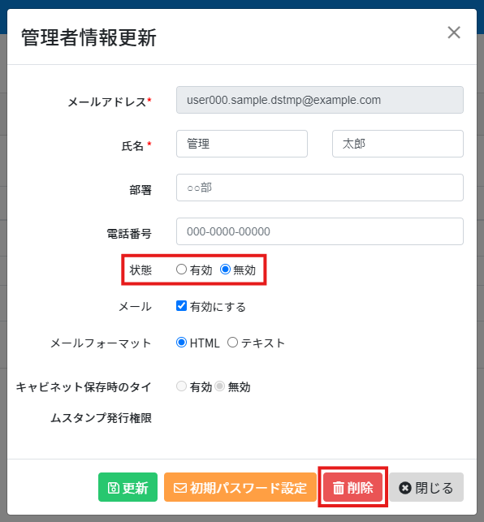The width and height of the screenshot is (484, 522).
Task: Click the last name field containing 管理
Action: (242, 144)
